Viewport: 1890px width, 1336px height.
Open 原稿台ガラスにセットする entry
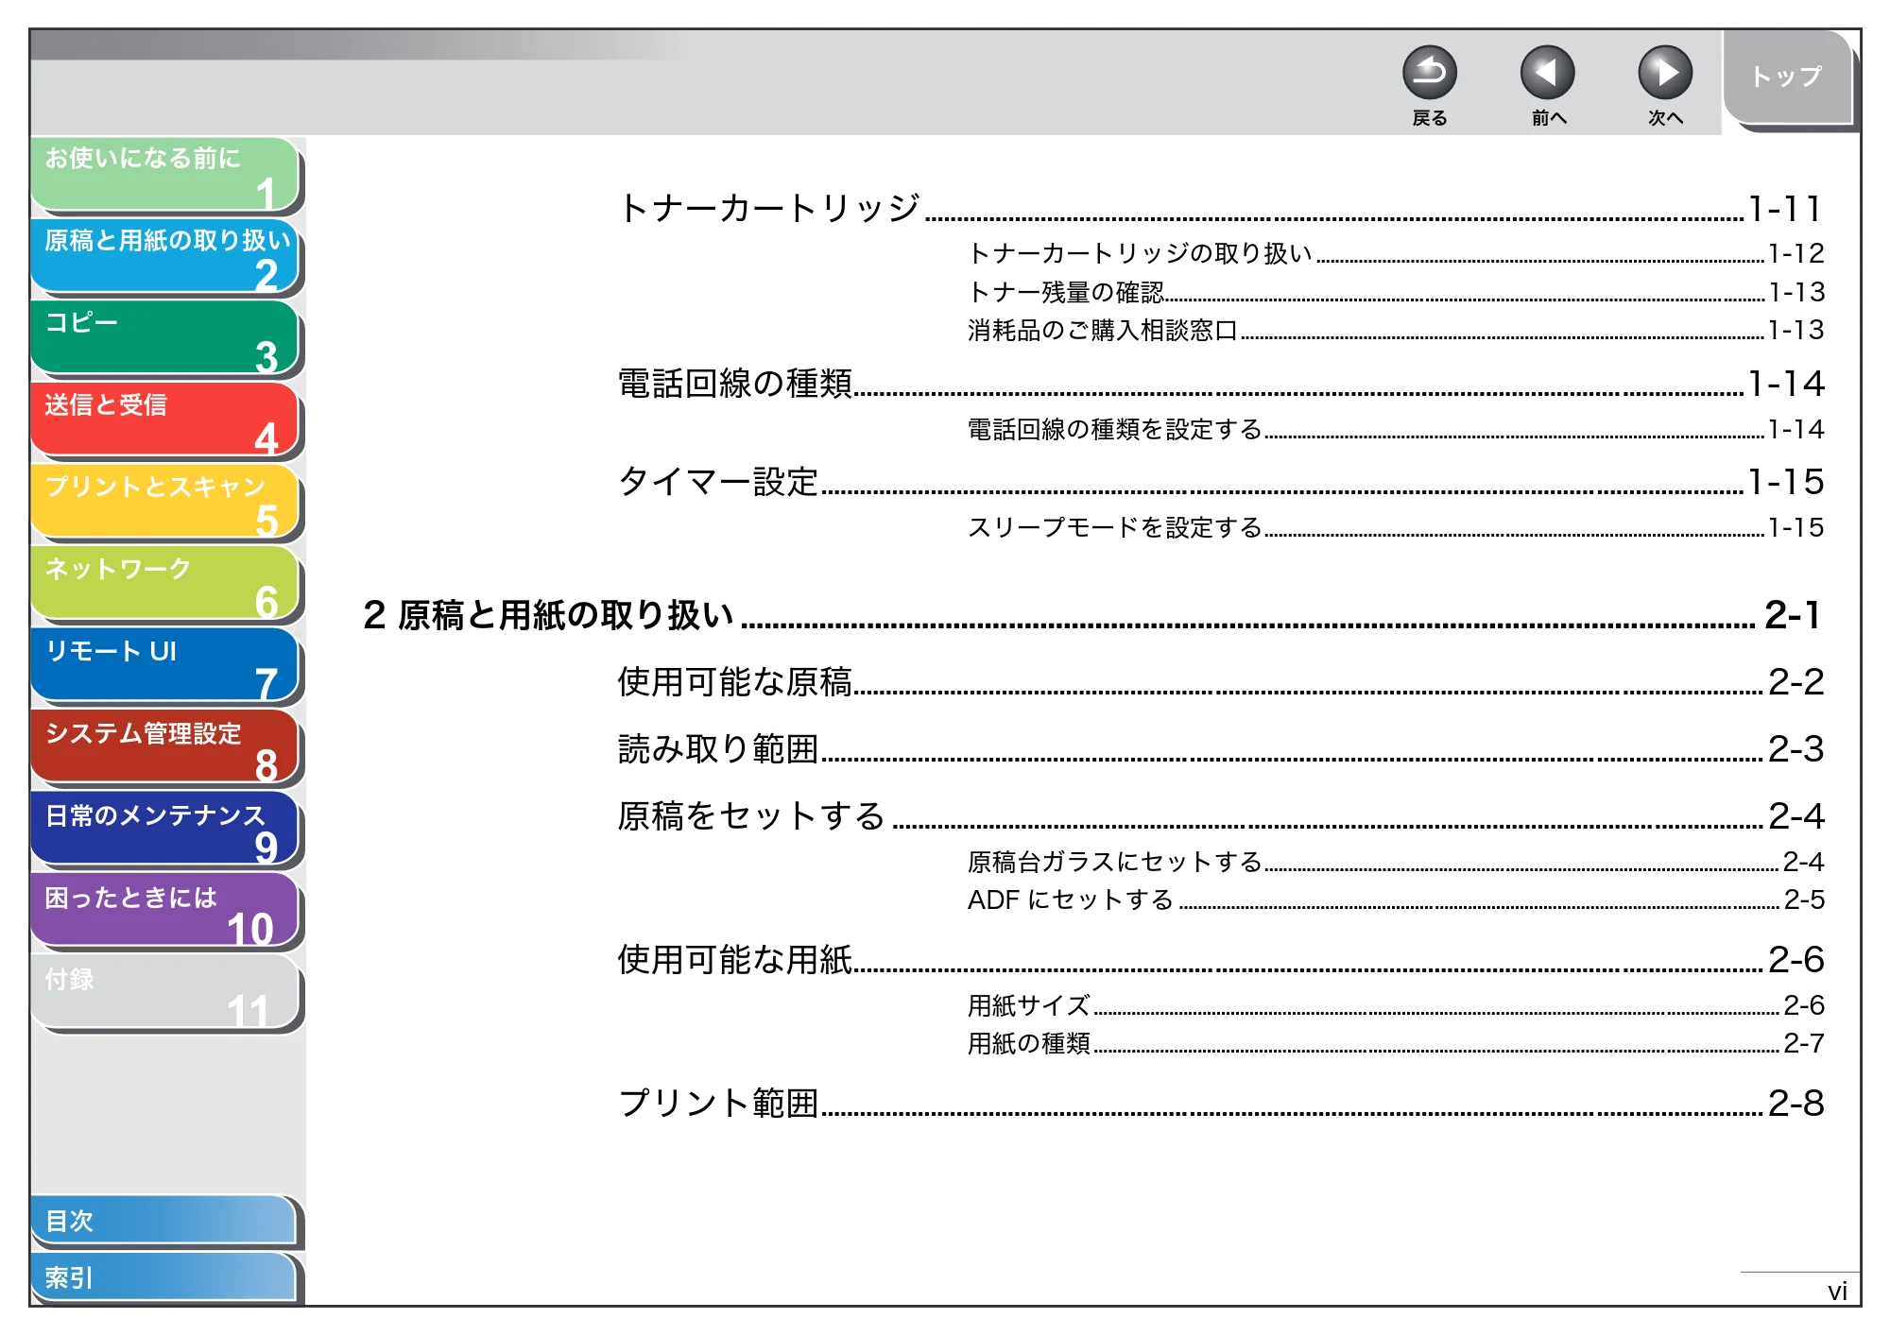1396,862
